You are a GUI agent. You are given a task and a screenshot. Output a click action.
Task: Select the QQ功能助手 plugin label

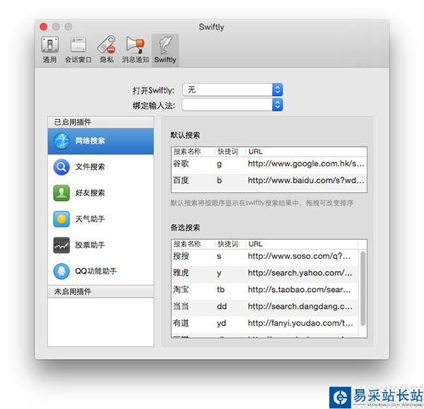tap(95, 271)
